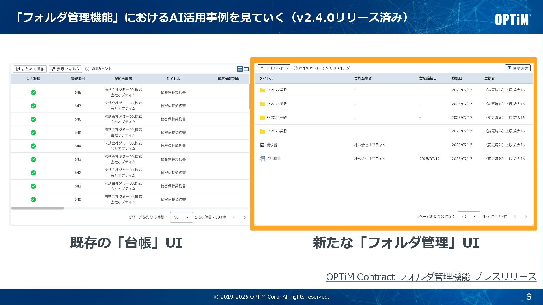Switch to folder view icon in ledger UI
The width and height of the screenshot is (543, 305).
[246, 69]
